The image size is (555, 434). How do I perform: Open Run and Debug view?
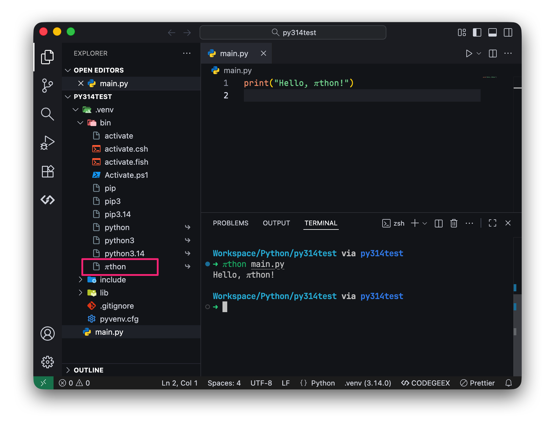point(47,143)
